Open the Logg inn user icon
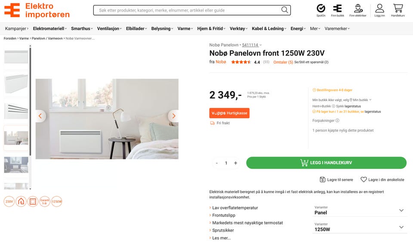 coord(379,8)
